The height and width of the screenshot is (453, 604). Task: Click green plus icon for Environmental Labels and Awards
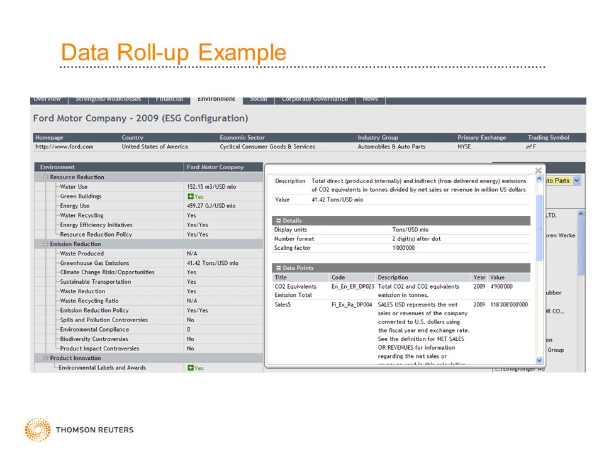(x=190, y=368)
